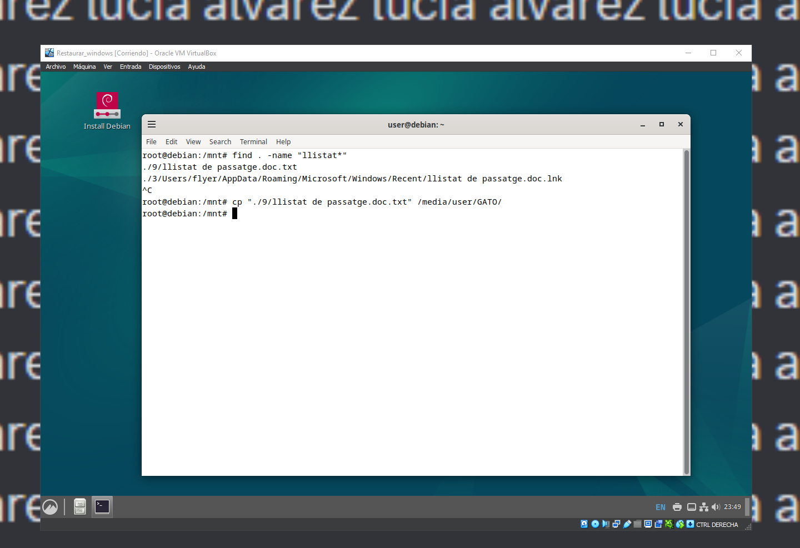Click the VirtualBox shared folders status icon

click(637, 524)
